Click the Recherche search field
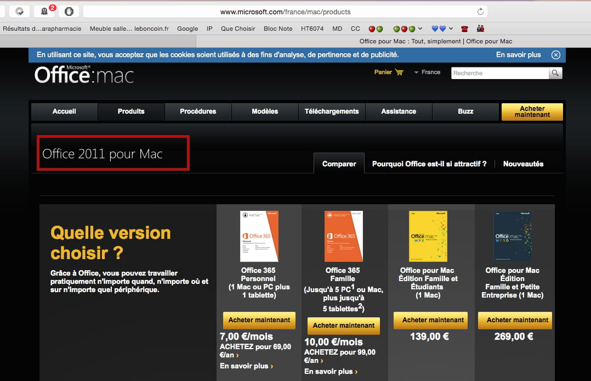Viewport: 591px width, 381px height. point(500,73)
